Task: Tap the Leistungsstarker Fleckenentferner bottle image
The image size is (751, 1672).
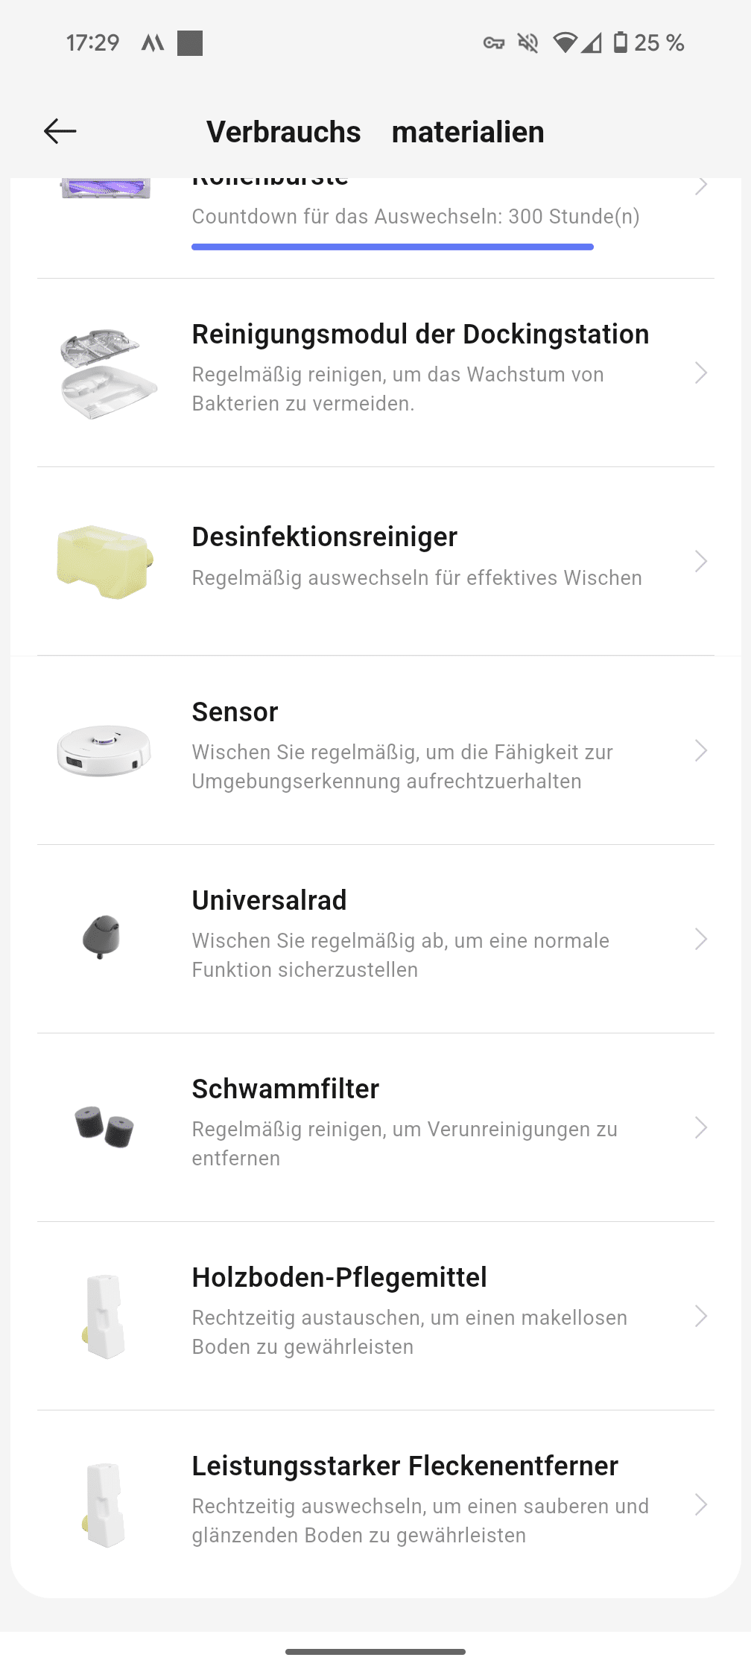Action: tap(104, 1504)
